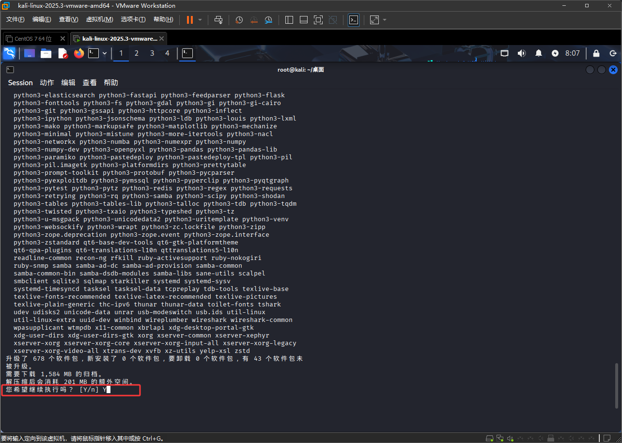Toggle the thumbnail bar view

pos(304,20)
